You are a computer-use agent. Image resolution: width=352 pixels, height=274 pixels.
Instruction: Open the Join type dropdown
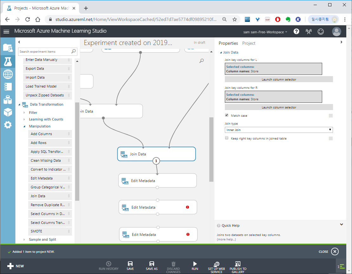(279, 130)
